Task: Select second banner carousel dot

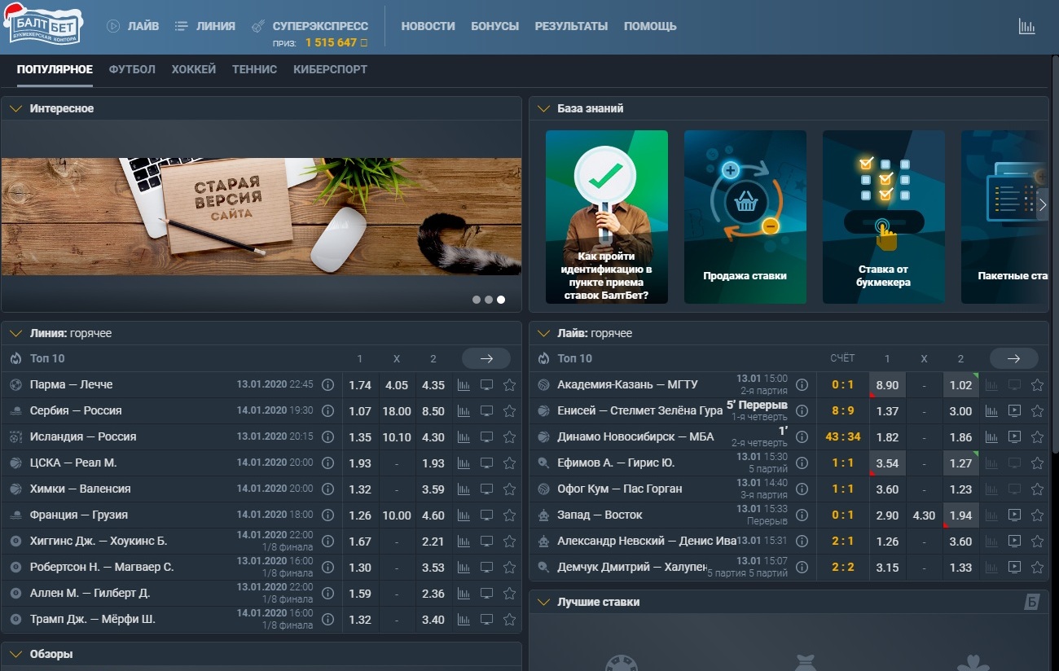Action: (489, 300)
